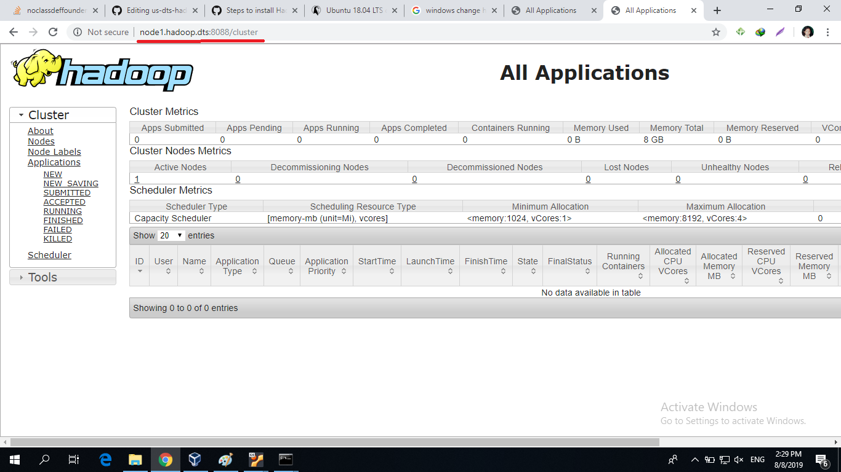Show FINISHED applications
This screenshot has height=472, width=841.
coord(63,220)
